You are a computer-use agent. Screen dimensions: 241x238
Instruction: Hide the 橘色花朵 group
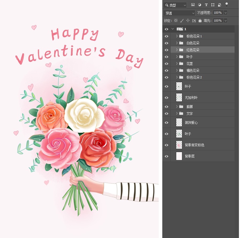[x=167, y=70]
